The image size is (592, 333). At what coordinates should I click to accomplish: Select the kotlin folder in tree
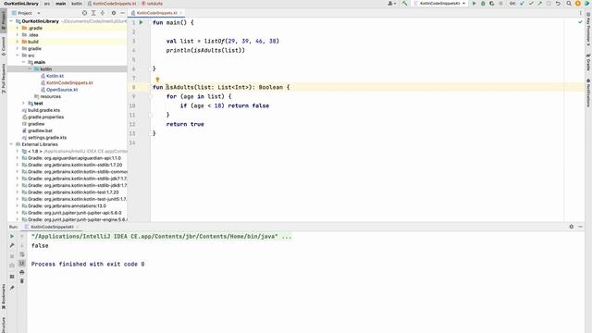[x=45, y=69]
